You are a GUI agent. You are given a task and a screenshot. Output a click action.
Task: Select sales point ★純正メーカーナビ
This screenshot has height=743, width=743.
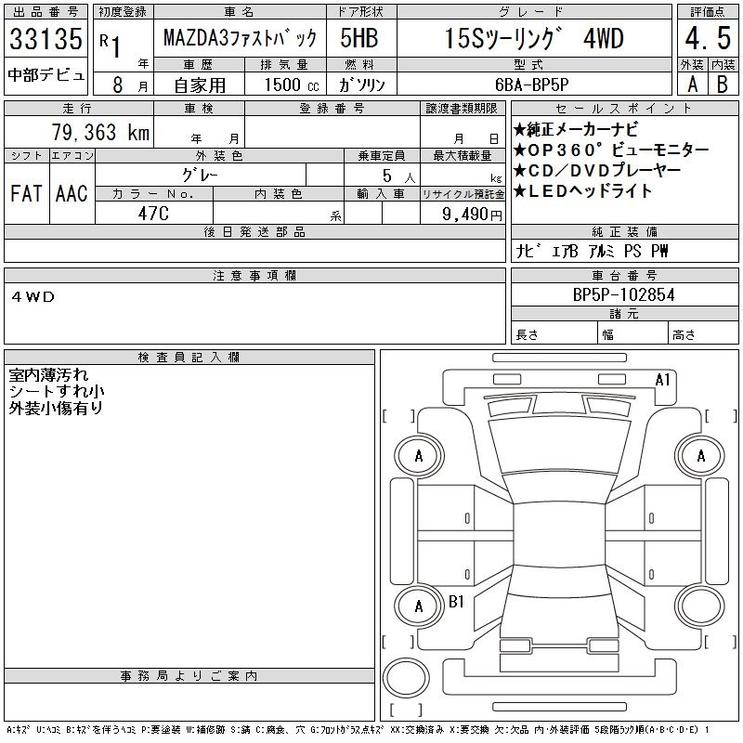(x=575, y=129)
